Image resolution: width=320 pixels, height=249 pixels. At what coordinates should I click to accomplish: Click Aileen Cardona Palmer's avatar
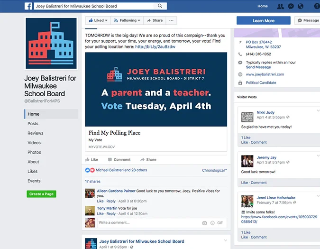[90, 194]
